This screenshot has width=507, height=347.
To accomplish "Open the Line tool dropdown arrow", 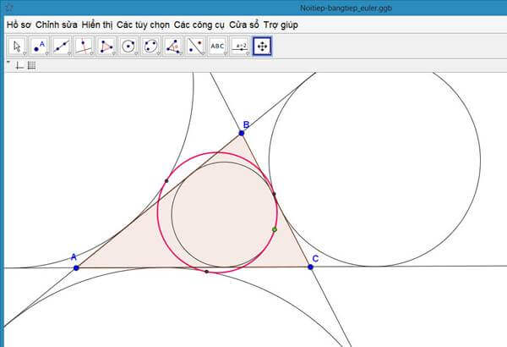I will 69,54.
